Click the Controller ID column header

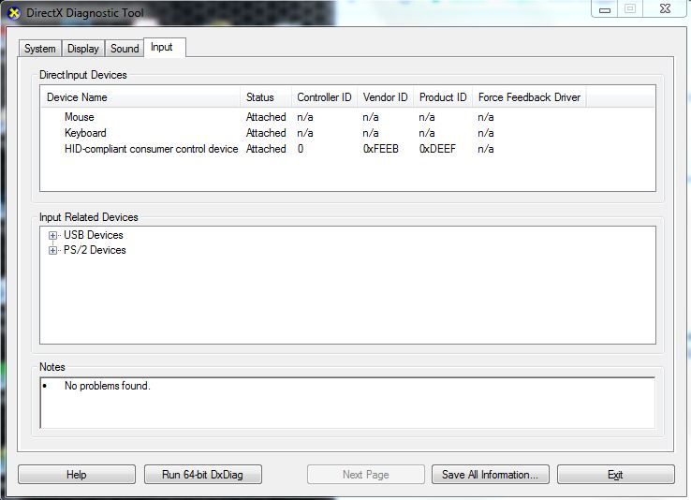pos(324,97)
